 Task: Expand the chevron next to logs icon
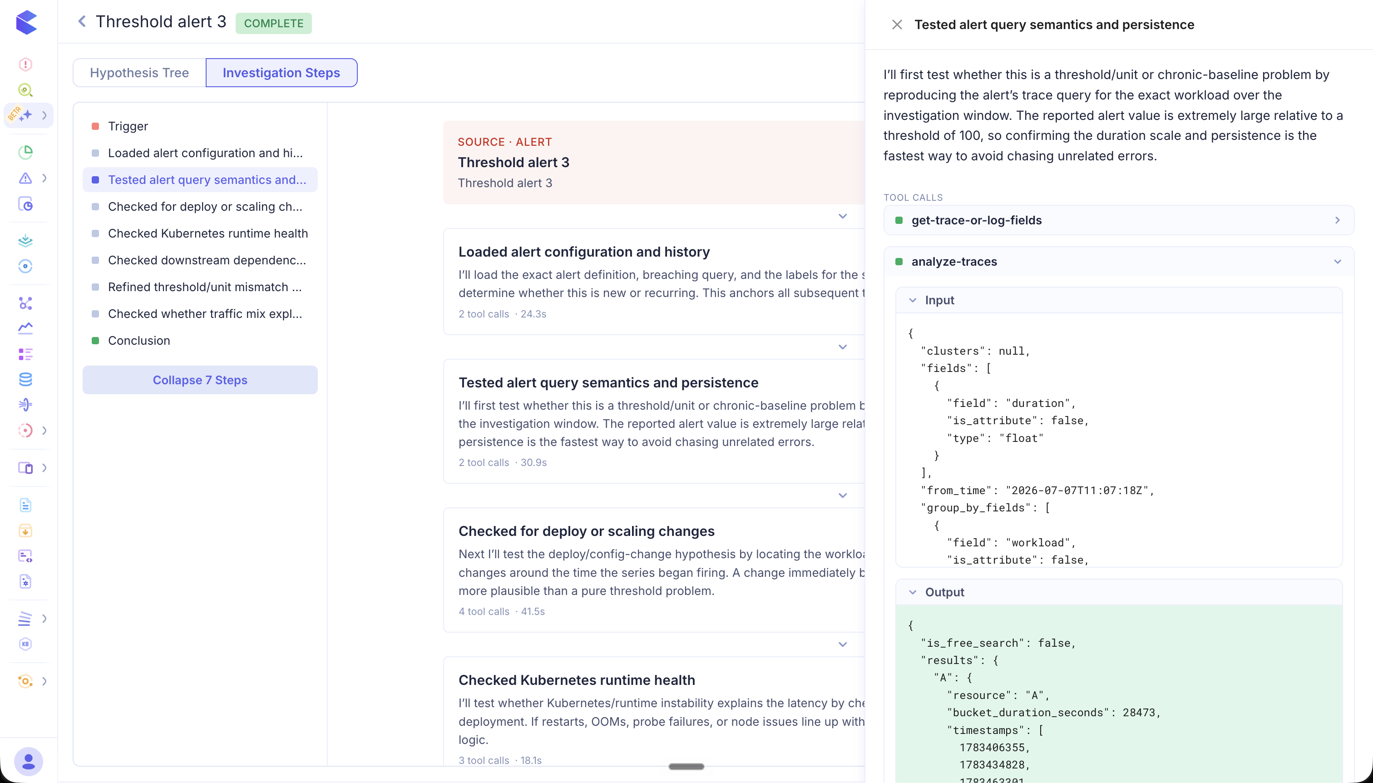[x=44, y=619]
